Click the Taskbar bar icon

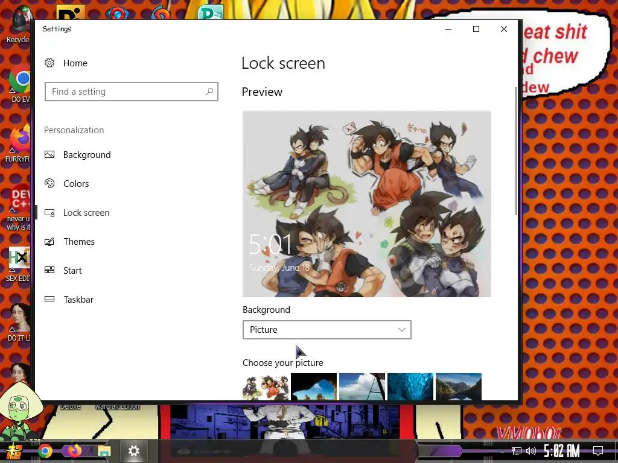click(49, 299)
